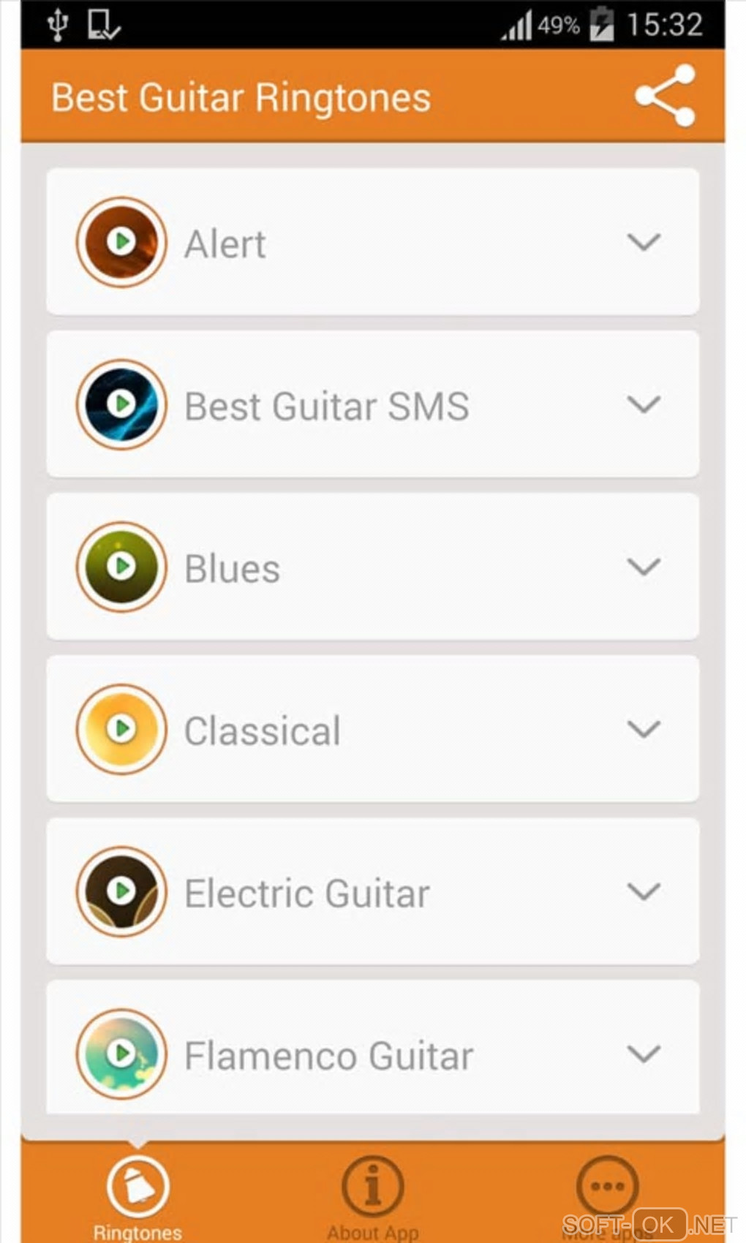Play the Alert ringtone preview
Screen dimensions: 746x1243
tap(121, 242)
